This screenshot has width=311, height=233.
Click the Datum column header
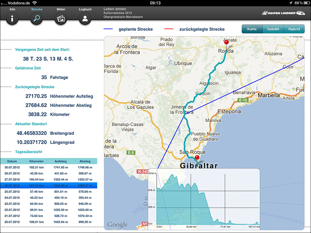click(12, 161)
